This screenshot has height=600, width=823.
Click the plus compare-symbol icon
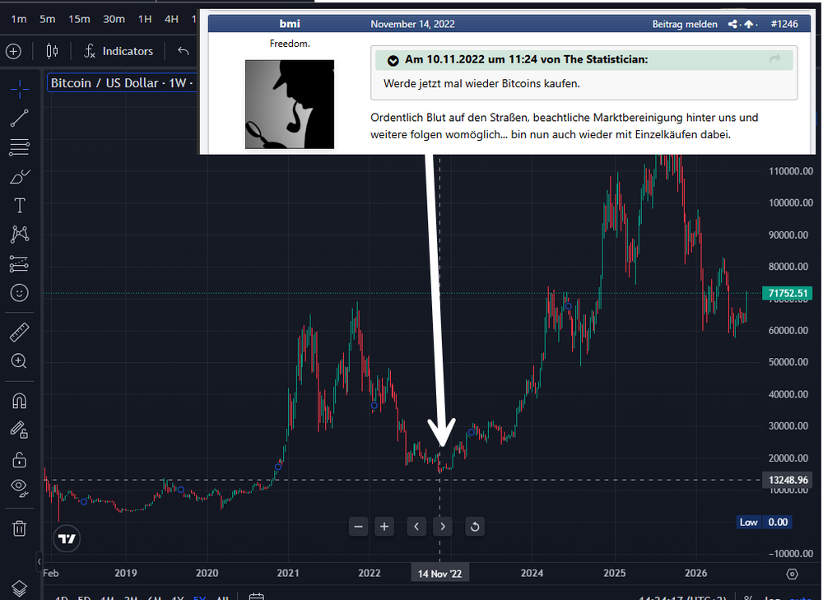(13, 52)
